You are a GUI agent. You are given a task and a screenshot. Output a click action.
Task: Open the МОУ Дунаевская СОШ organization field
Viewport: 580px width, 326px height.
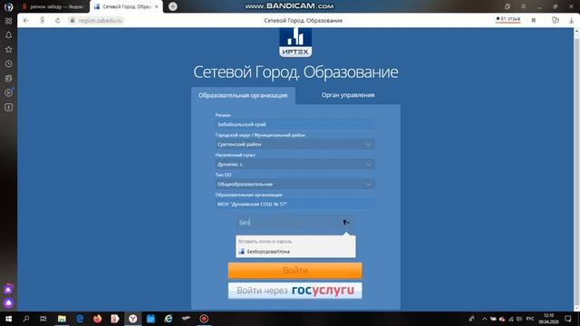(x=295, y=204)
